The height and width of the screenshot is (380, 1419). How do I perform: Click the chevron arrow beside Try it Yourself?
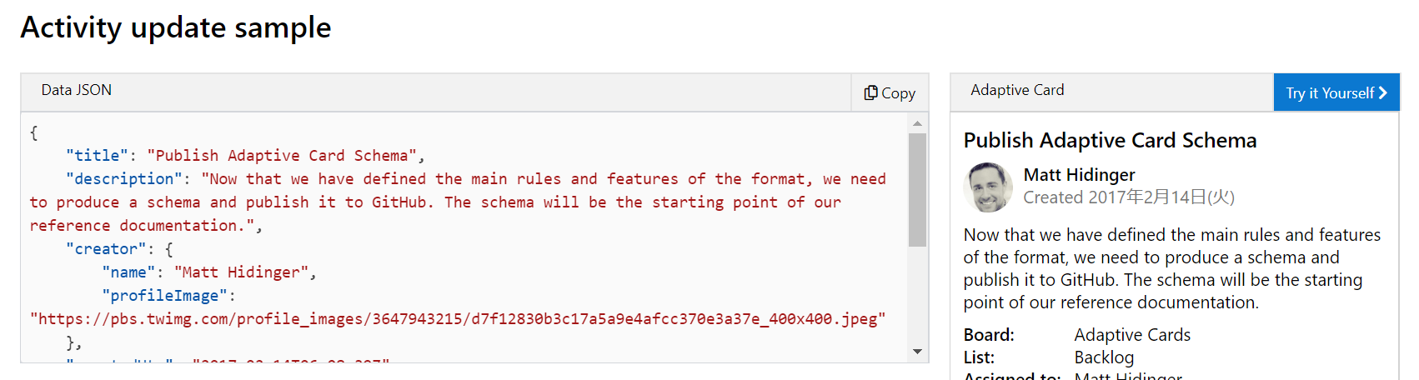(x=1382, y=92)
